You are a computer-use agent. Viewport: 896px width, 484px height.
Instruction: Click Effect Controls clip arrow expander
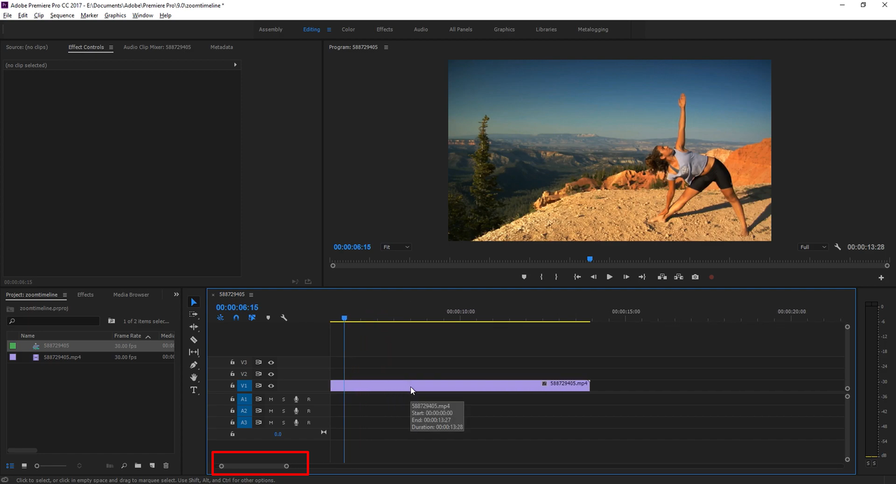pos(235,65)
